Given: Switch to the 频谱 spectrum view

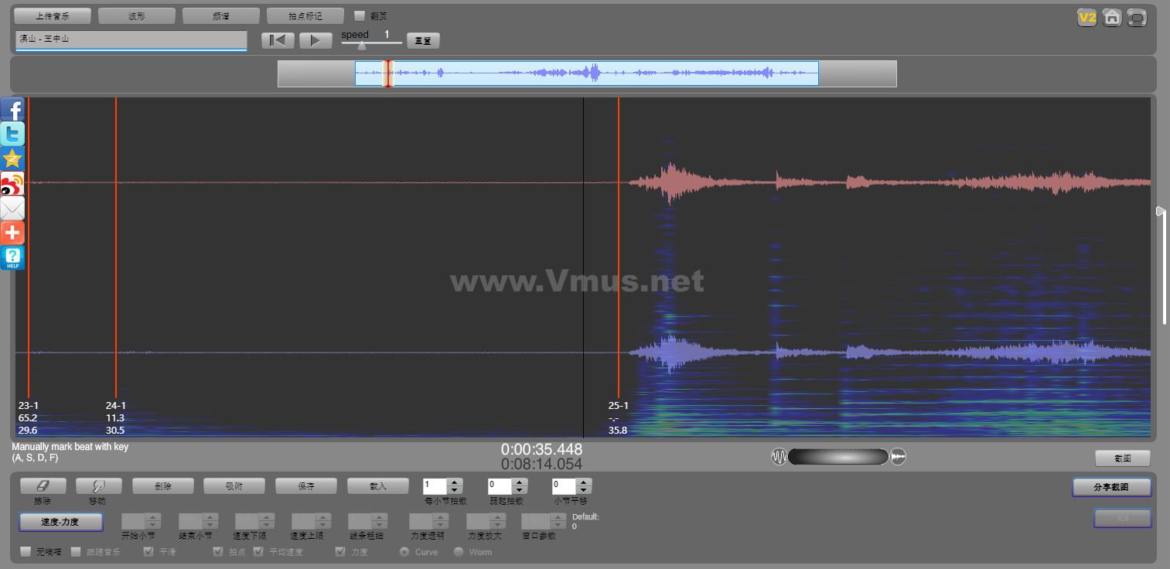Looking at the screenshot, I should pos(221,15).
